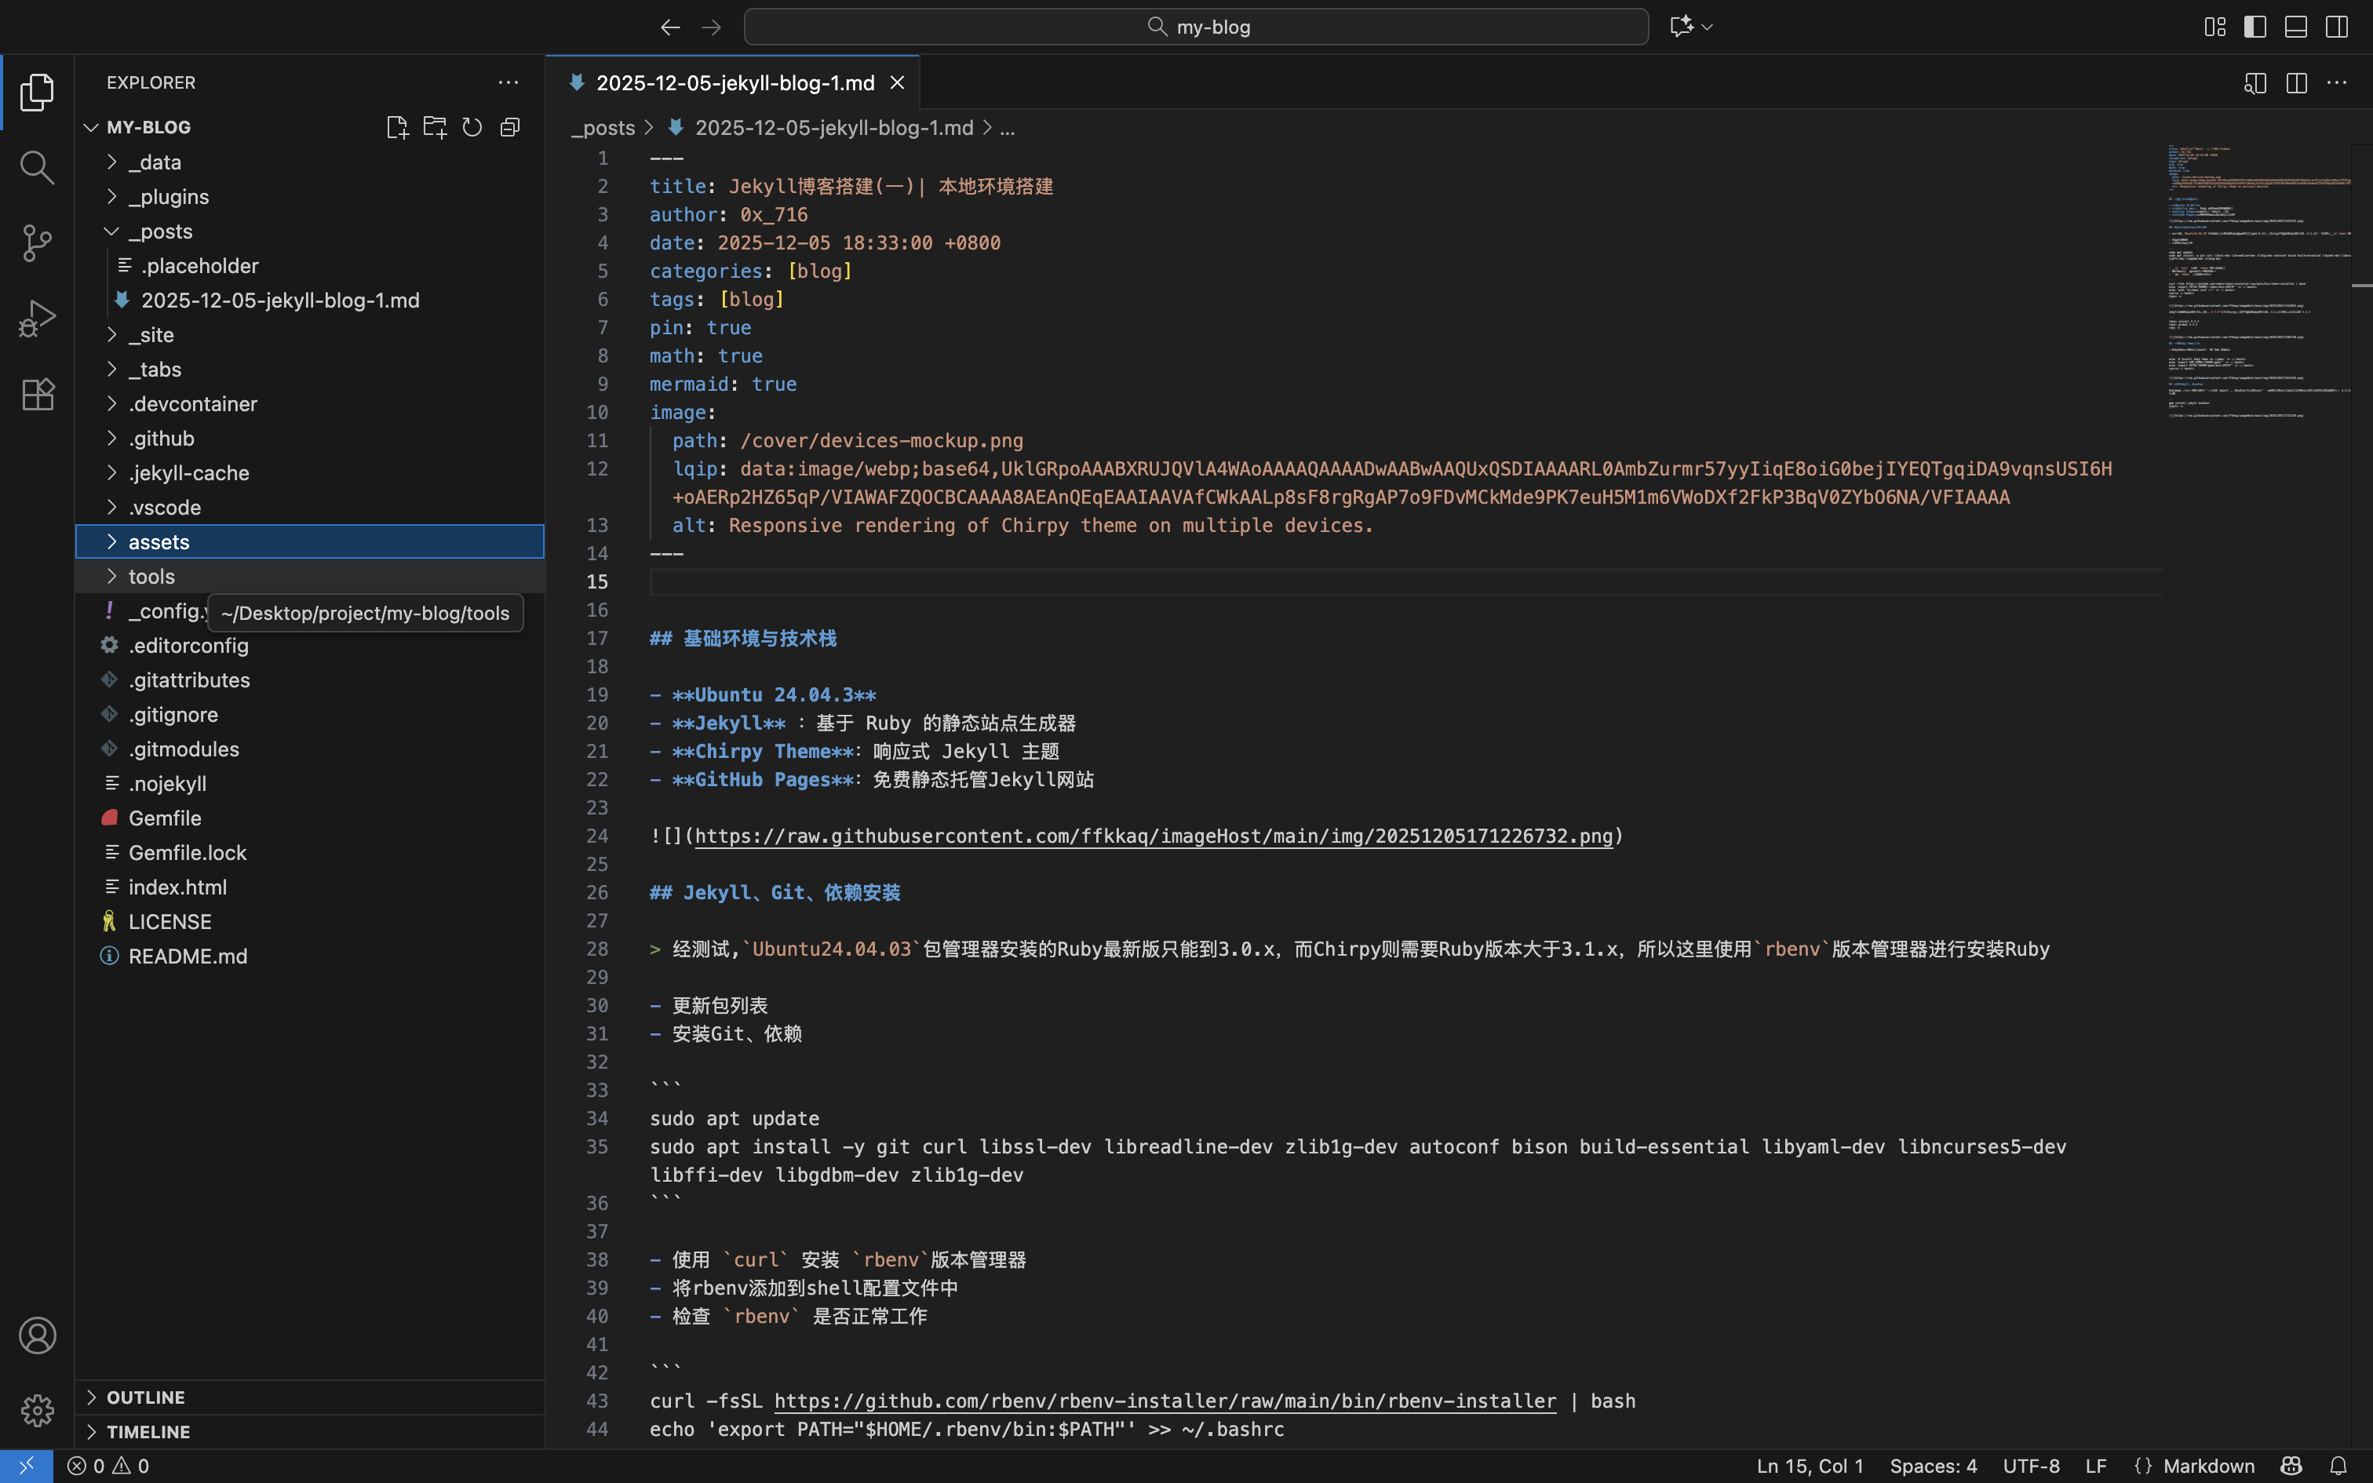Toggle the panel visibility
The width and height of the screenshot is (2373, 1483).
(x=2295, y=27)
